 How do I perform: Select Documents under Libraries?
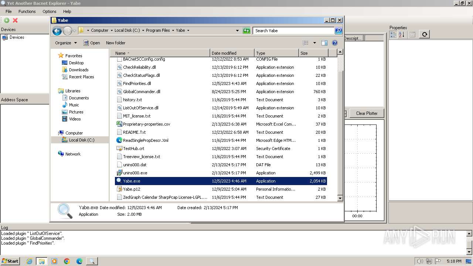coord(79,98)
